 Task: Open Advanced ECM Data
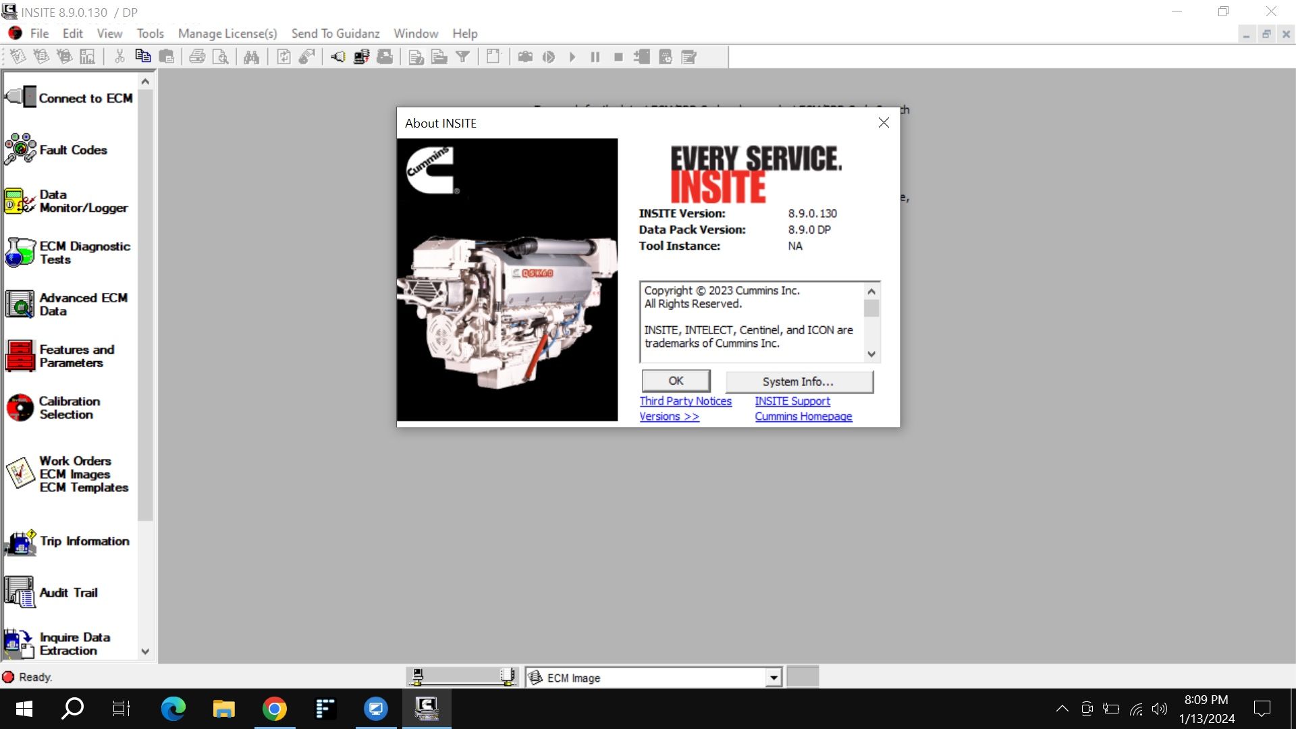point(66,304)
